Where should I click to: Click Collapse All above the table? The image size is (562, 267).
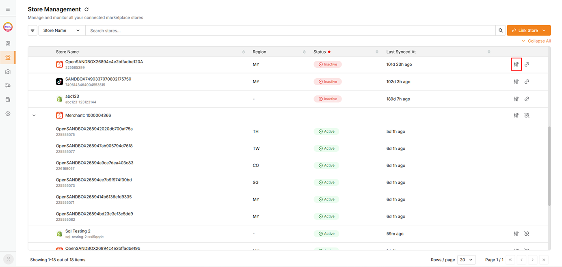click(x=536, y=41)
